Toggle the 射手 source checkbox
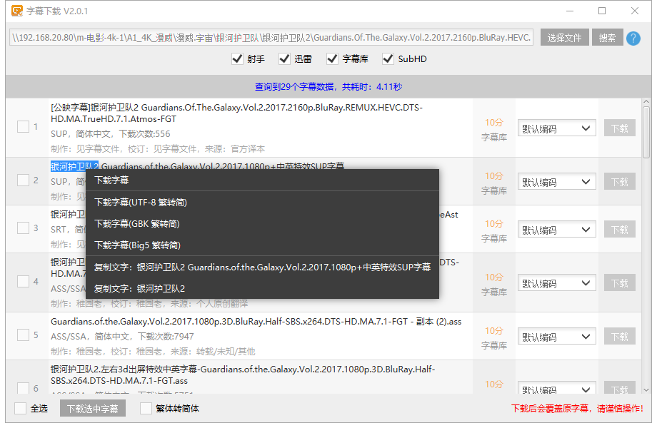This screenshot has height=428, width=657. click(x=237, y=58)
